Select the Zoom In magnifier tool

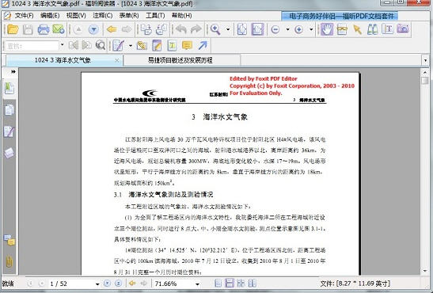(215, 29)
